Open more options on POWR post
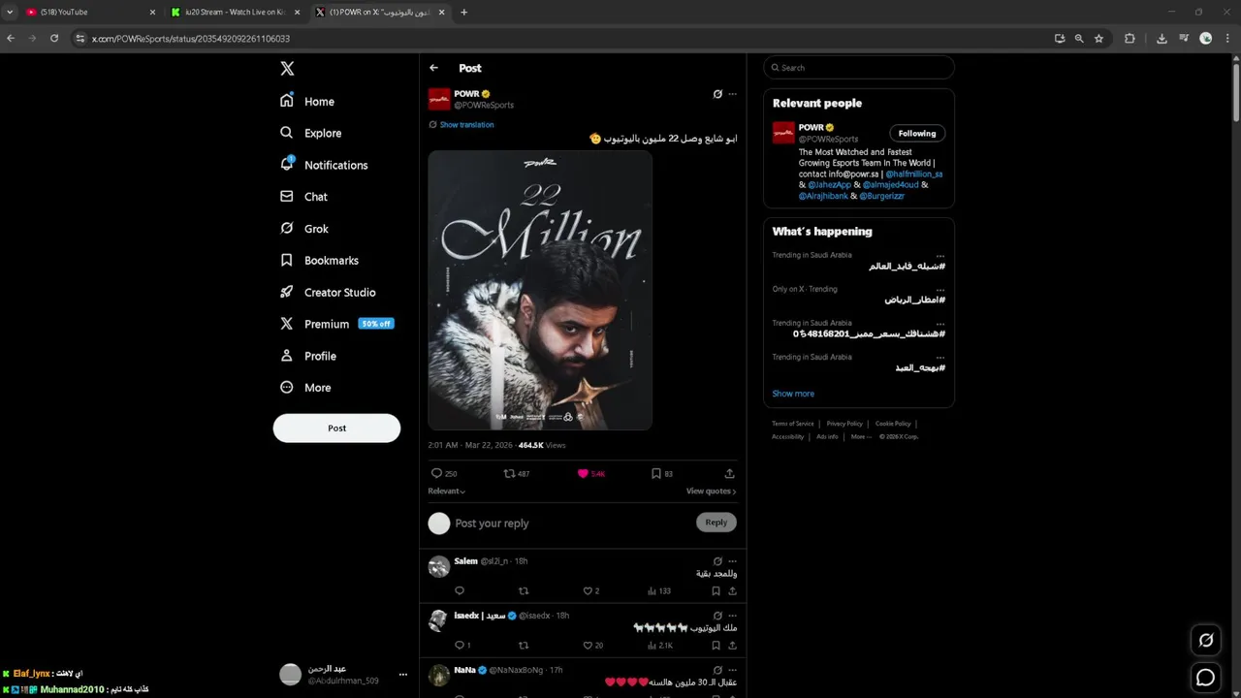The width and height of the screenshot is (1241, 698). [x=732, y=94]
